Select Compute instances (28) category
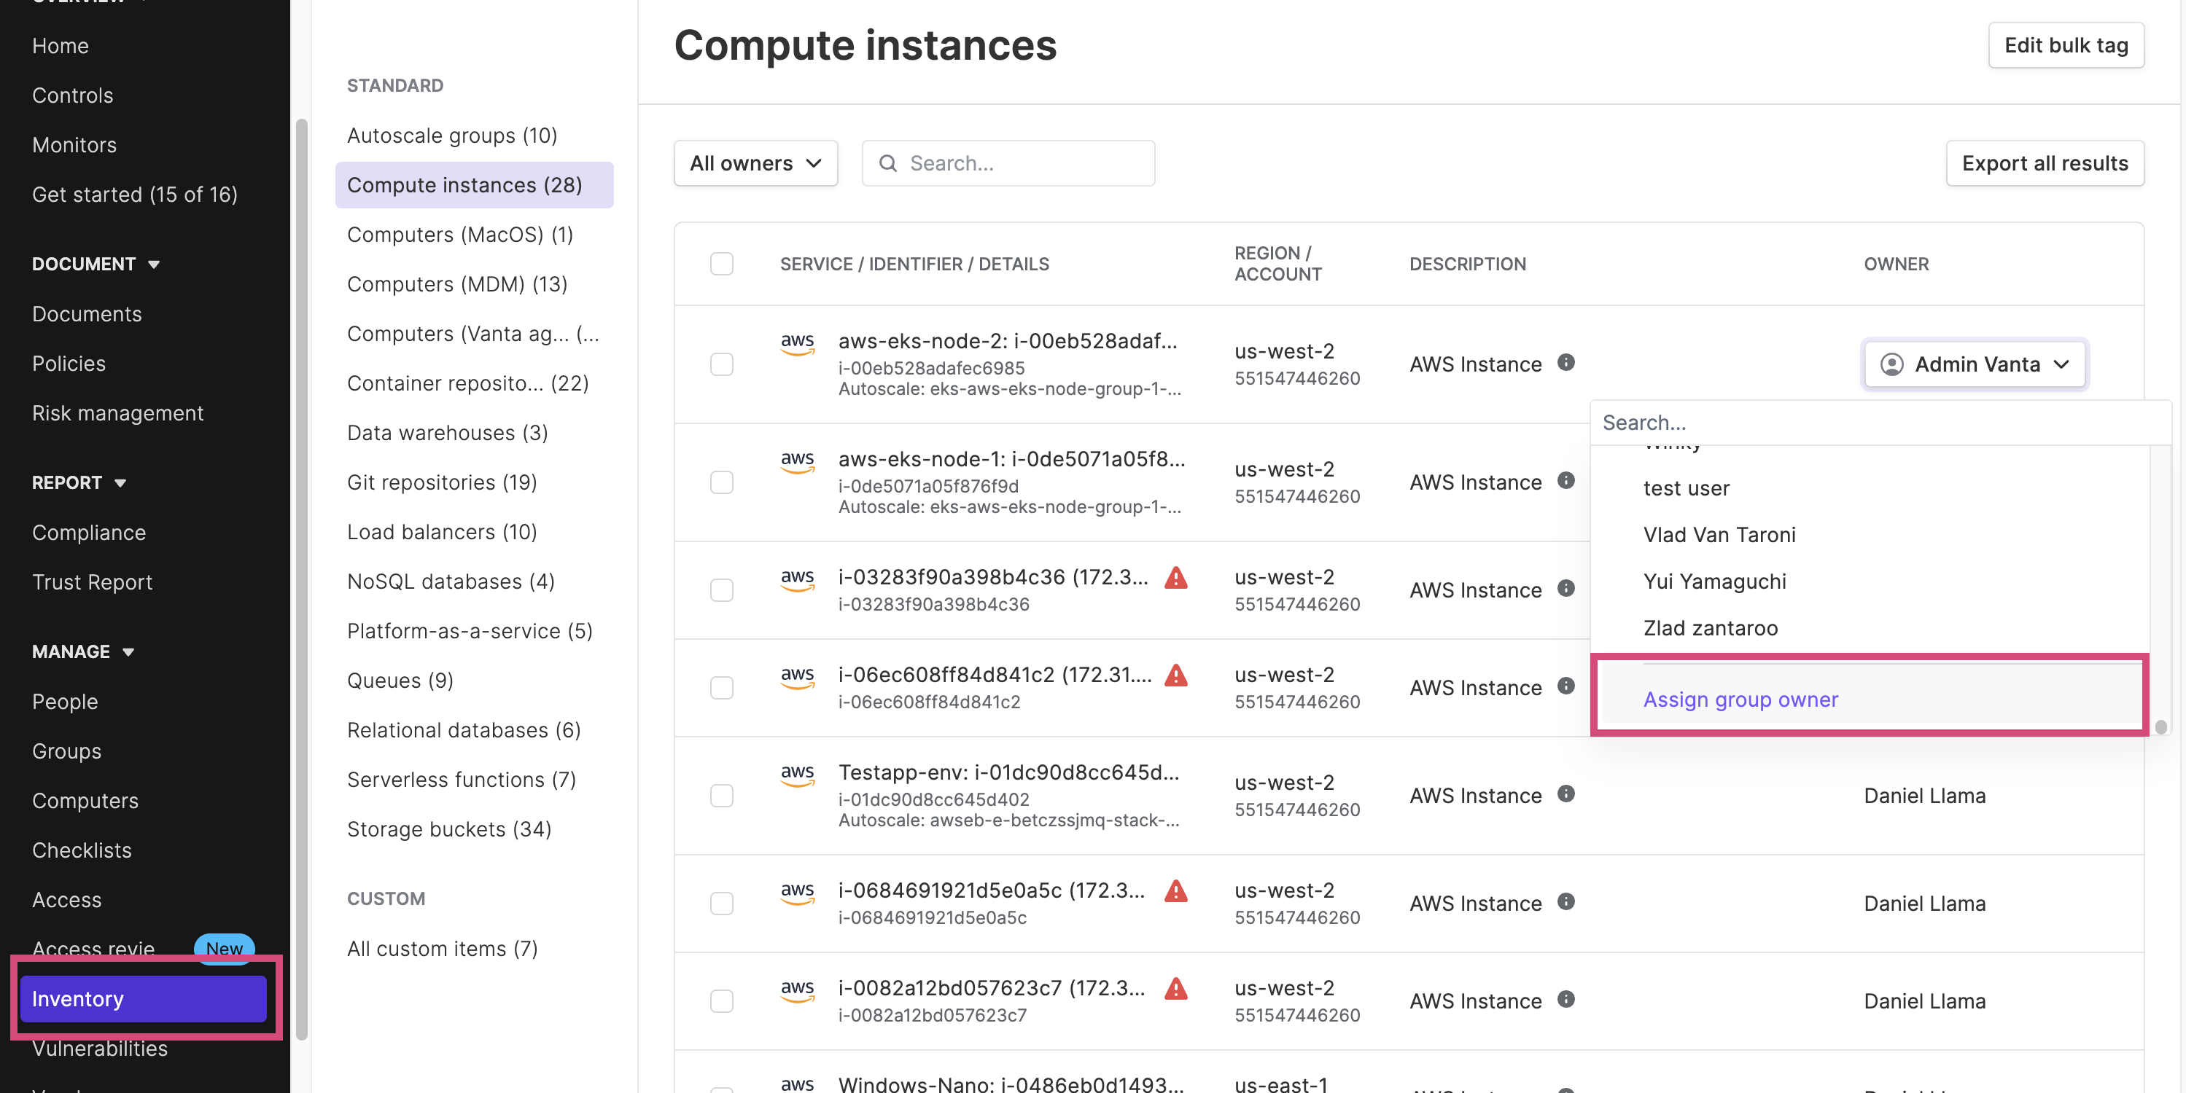The height and width of the screenshot is (1093, 2186). pyautogui.click(x=475, y=184)
